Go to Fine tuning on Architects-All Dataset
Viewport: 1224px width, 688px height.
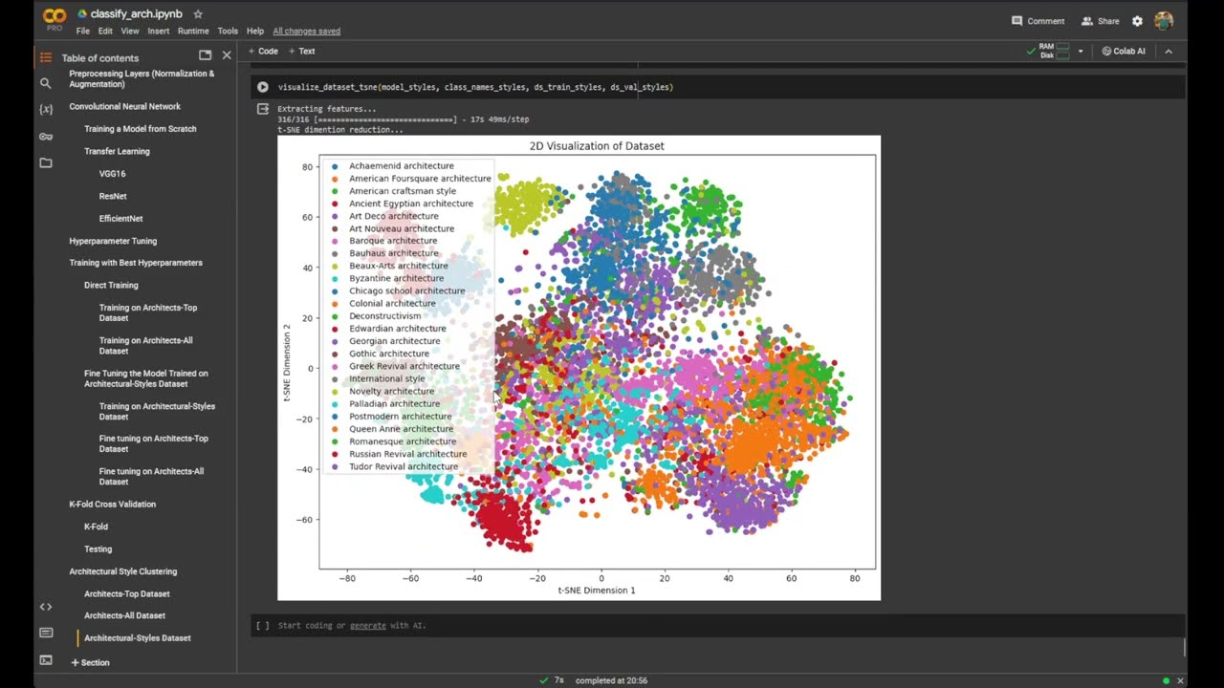[x=151, y=476]
